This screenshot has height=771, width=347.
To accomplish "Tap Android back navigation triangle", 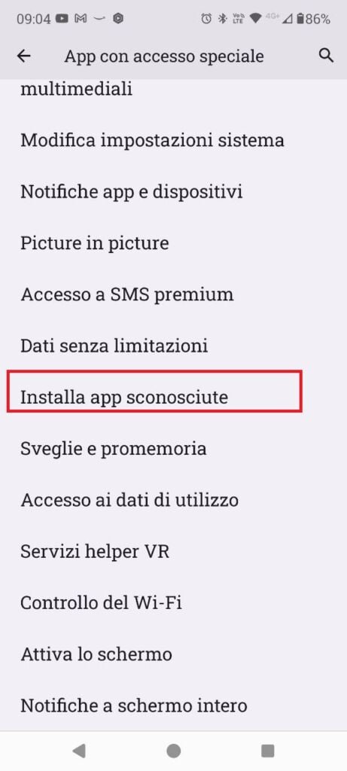I will click(x=78, y=751).
